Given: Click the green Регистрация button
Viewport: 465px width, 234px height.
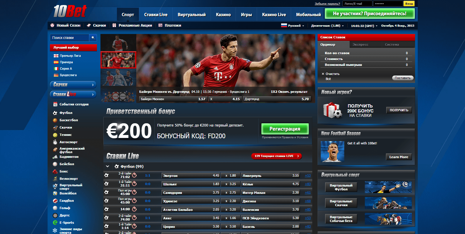Looking at the screenshot, I should 285,129.
